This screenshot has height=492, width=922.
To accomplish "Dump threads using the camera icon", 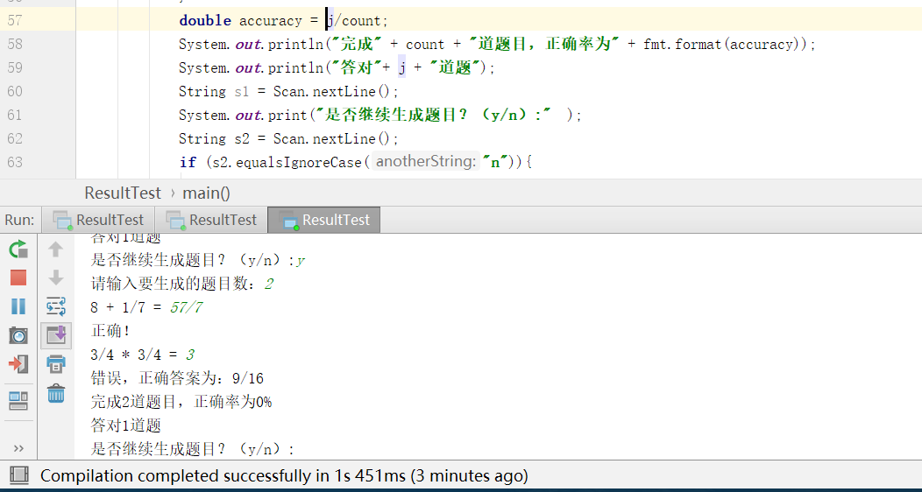I will [x=18, y=335].
